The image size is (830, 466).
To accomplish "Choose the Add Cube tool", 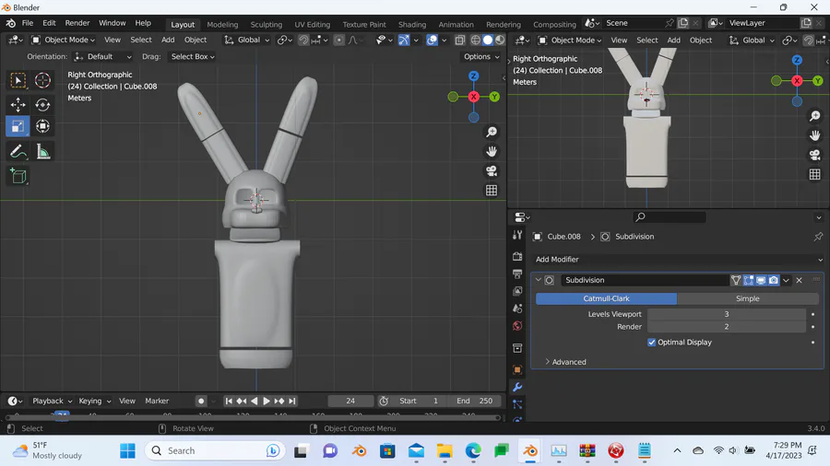I will pos(18,175).
